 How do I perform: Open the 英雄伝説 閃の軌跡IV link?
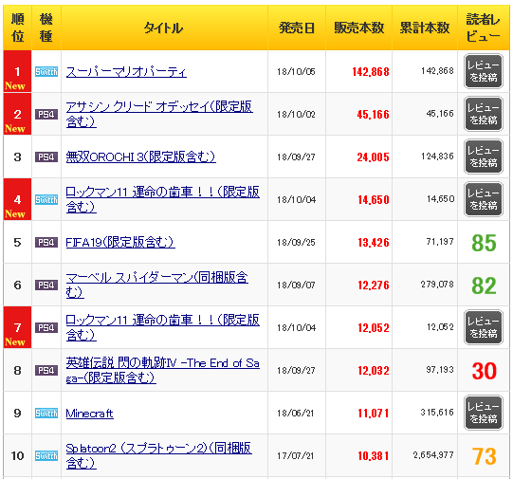[162, 370]
